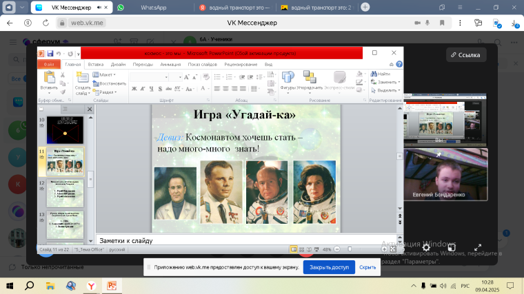Toggle bold Ж formatting

[x=134, y=89]
